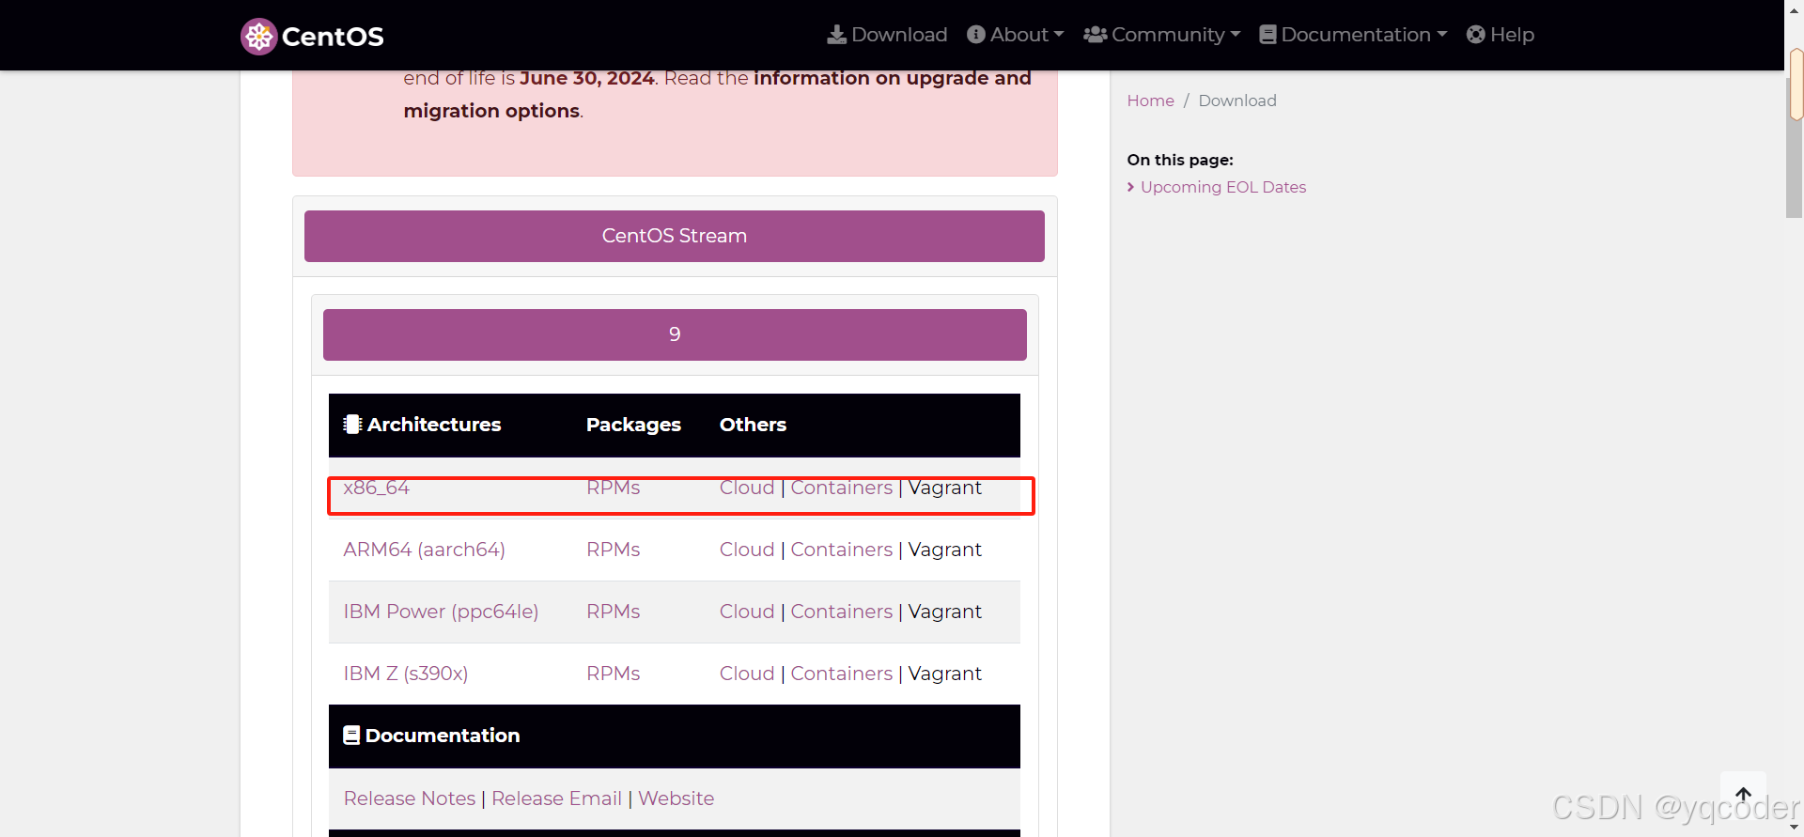Click the Packages column header
1804x837 pixels.
(633, 425)
